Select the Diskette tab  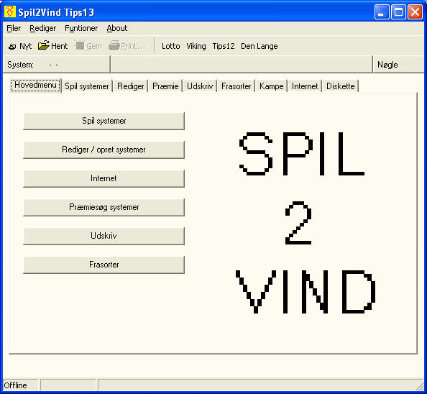coord(341,86)
